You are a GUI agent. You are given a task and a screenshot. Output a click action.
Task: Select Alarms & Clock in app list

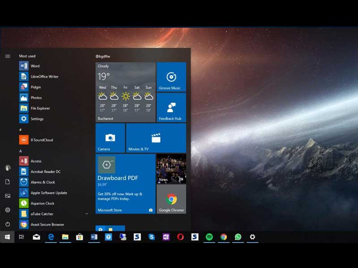43,182
